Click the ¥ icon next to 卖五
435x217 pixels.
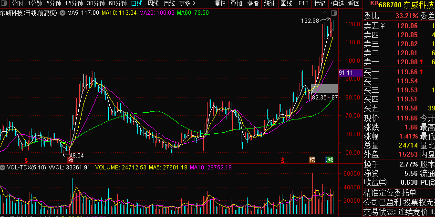383,26
